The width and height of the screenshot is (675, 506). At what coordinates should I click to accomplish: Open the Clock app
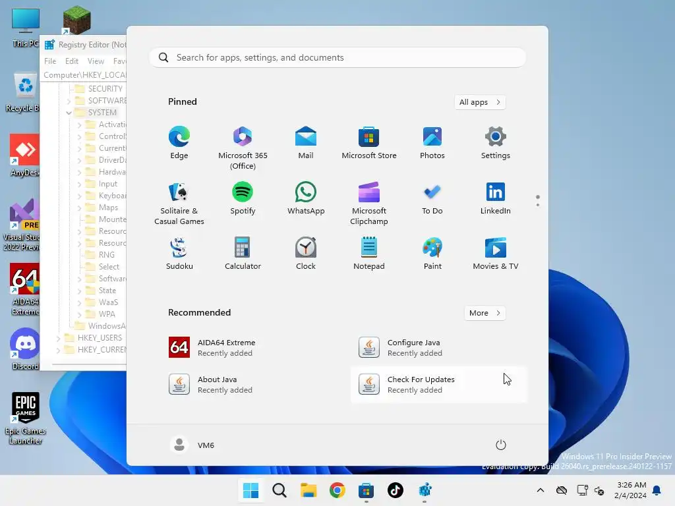point(306,254)
